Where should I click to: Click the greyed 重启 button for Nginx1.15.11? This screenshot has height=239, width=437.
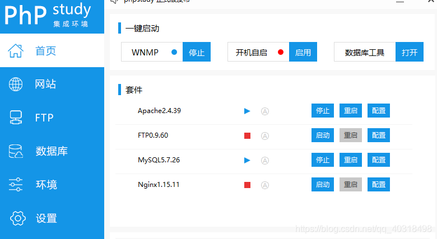point(351,184)
